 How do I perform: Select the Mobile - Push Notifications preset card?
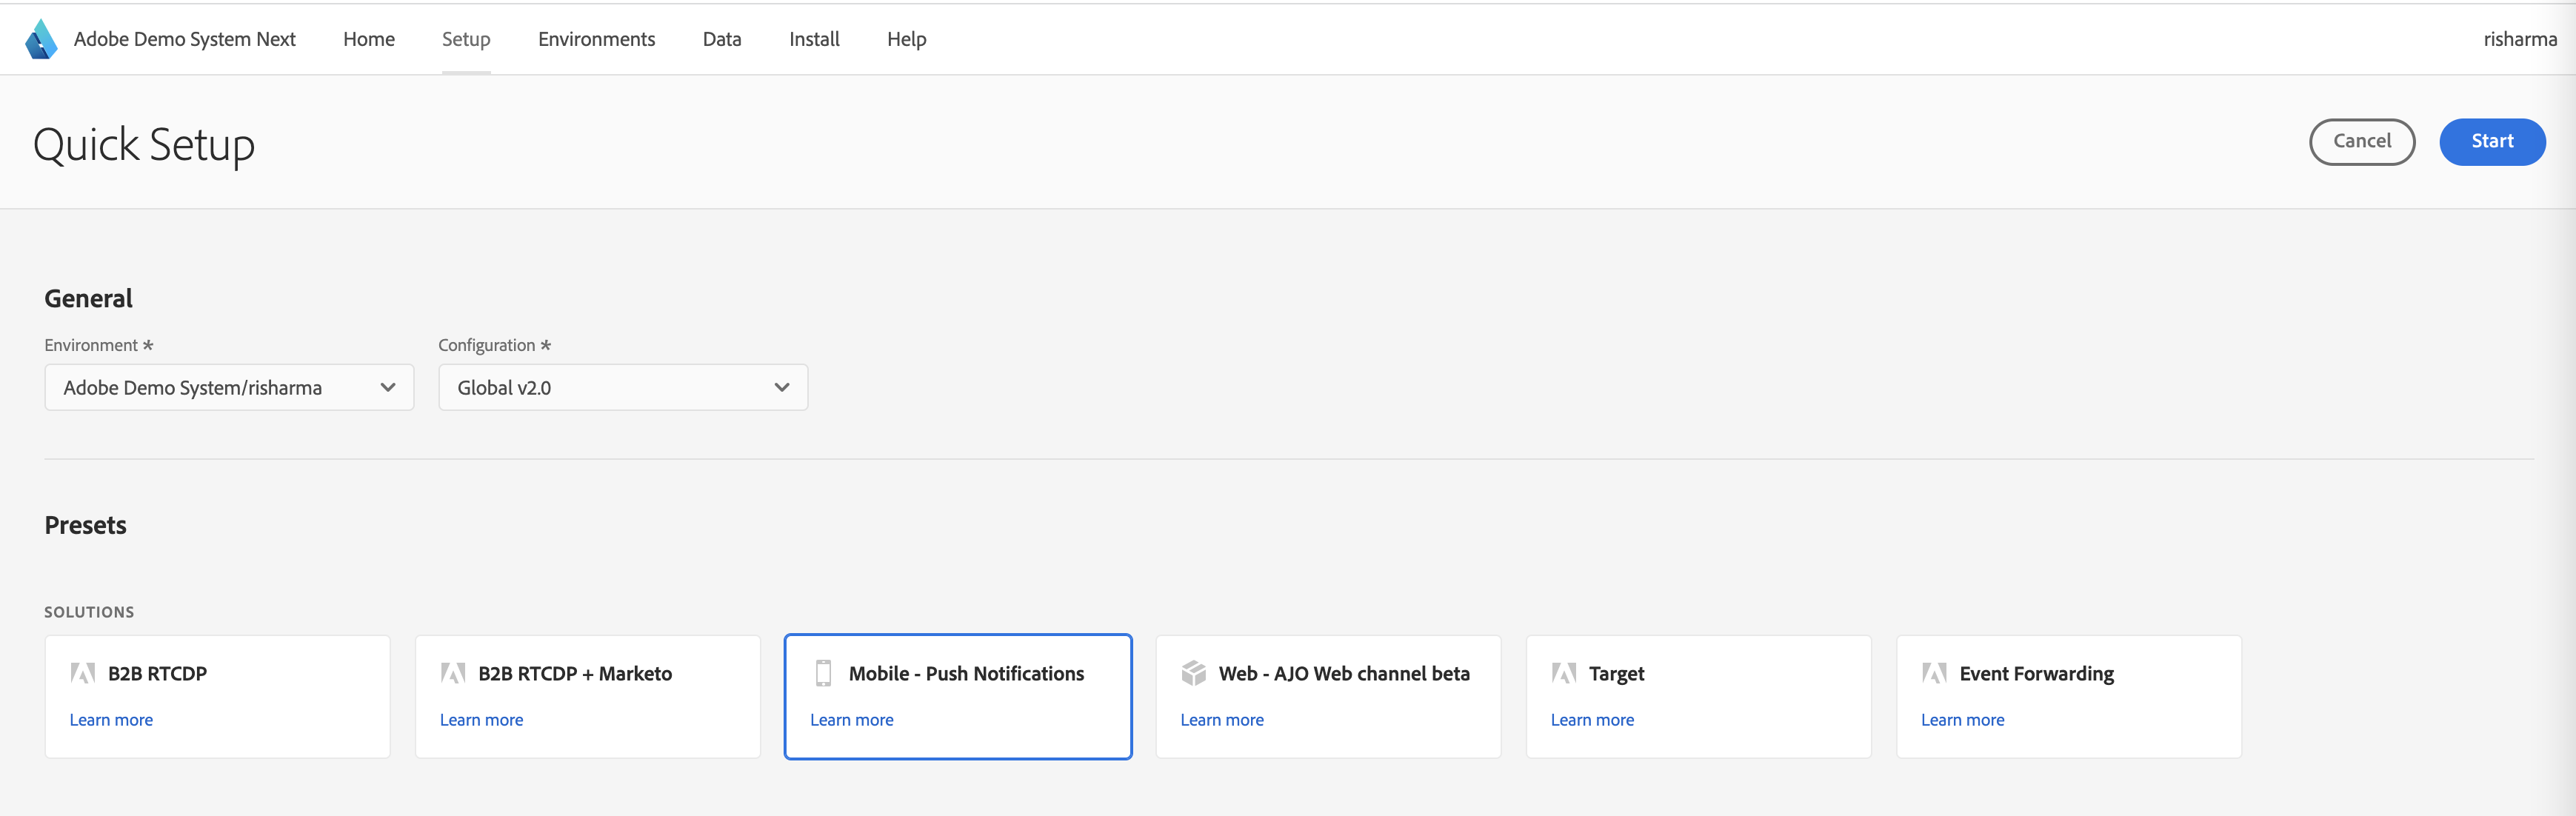pyautogui.click(x=958, y=697)
